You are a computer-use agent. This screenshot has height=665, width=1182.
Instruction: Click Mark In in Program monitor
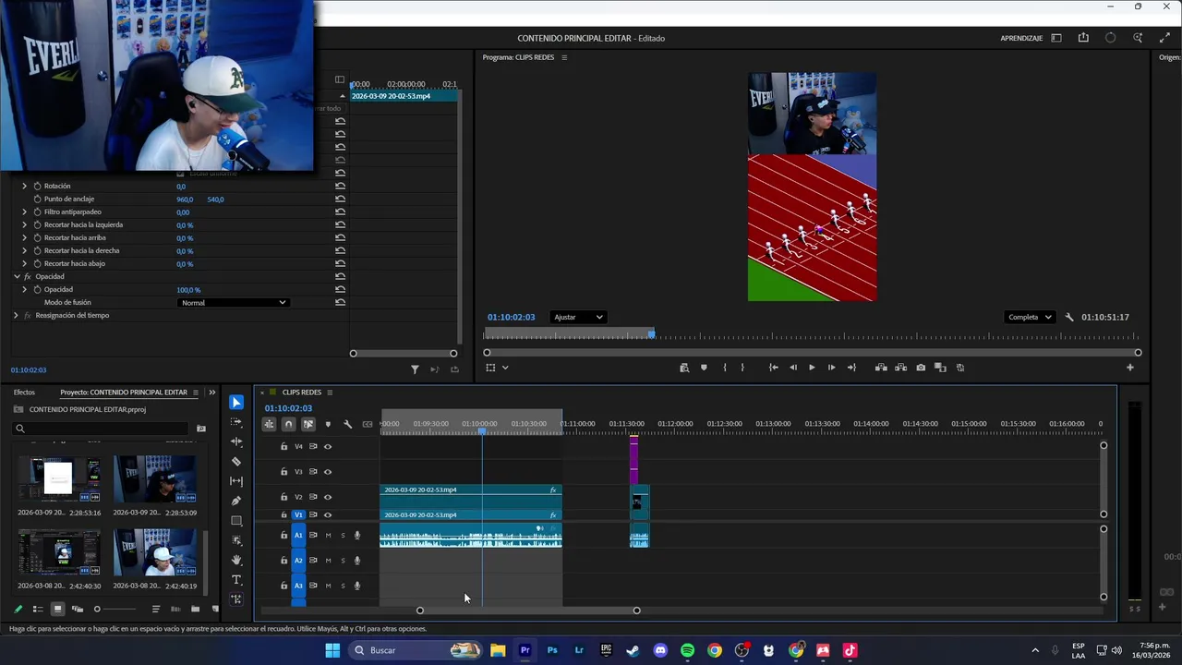[x=724, y=368]
